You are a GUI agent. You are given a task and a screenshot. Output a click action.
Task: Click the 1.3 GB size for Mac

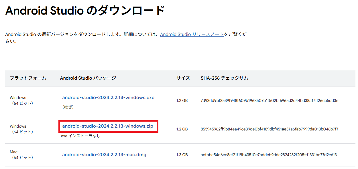click(182, 155)
